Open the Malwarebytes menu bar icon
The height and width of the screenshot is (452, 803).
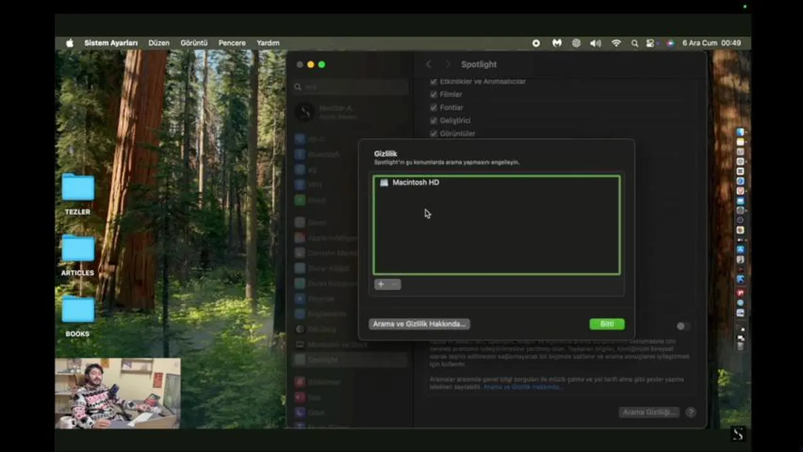tap(557, 43)
